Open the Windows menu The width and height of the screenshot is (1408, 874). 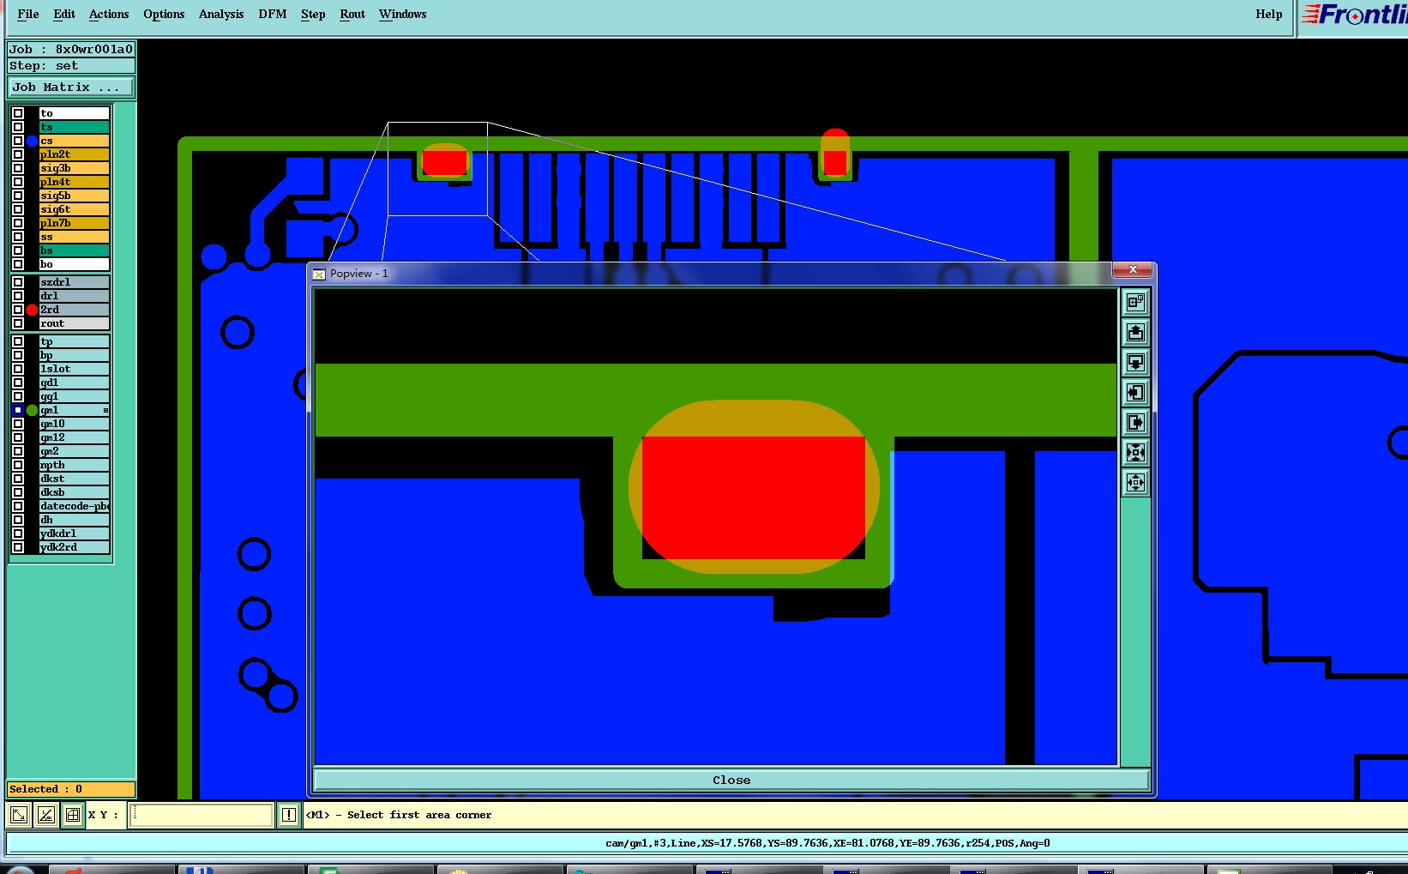402,14
